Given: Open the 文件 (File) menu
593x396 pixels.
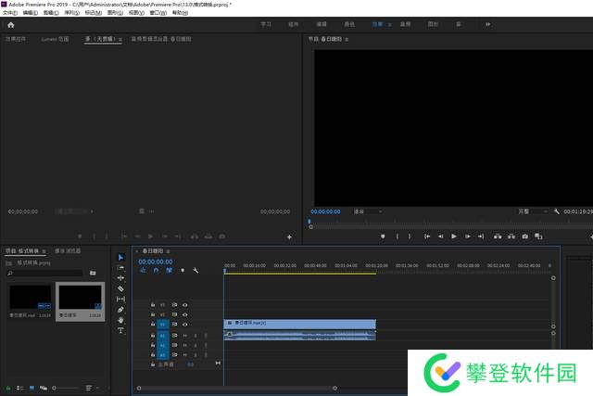Looking at the screenshot, I should 8,13.
